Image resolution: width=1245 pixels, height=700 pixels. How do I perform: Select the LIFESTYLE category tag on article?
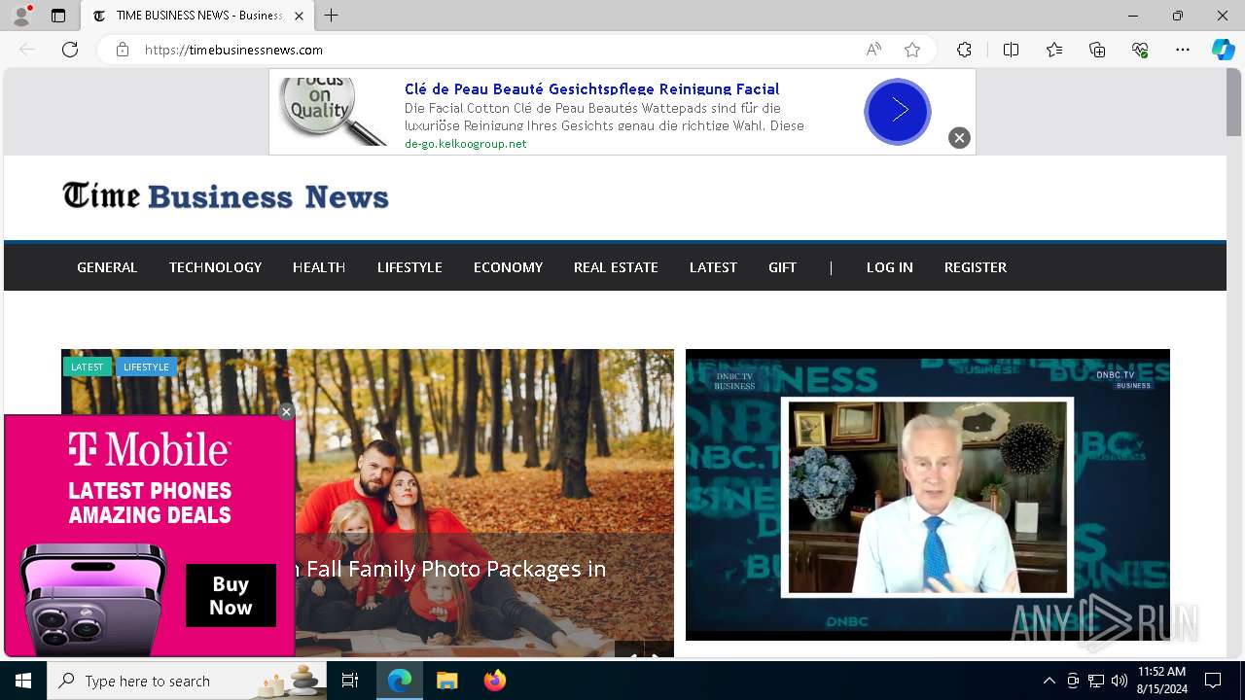(146, 367)
